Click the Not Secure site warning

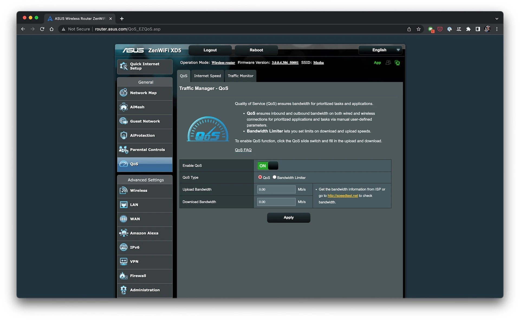tap(76, 29)
